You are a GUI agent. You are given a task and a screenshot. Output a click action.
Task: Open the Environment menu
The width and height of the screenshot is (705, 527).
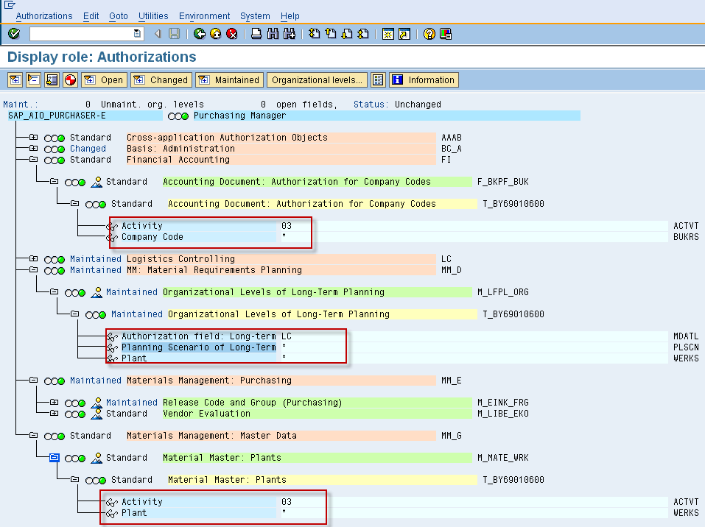(204, 15)
